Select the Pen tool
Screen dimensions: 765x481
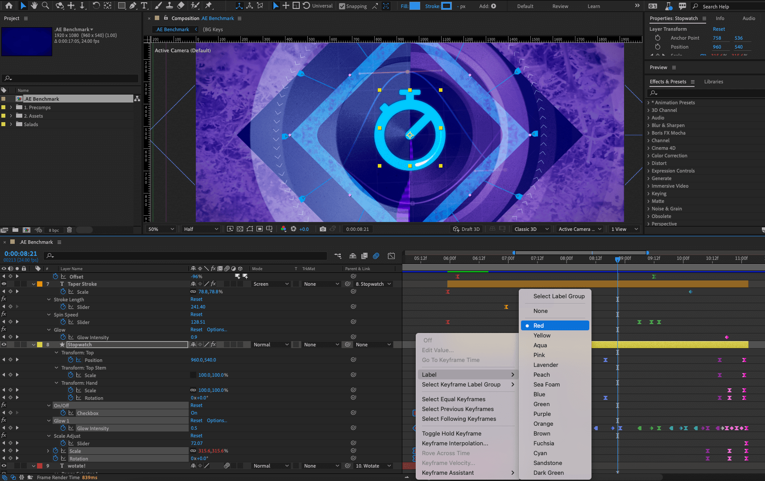tap(133, 6)
